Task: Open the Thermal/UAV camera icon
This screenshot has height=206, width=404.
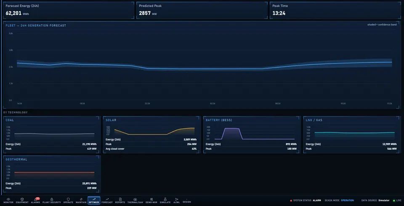Action: tap(135, 199)
